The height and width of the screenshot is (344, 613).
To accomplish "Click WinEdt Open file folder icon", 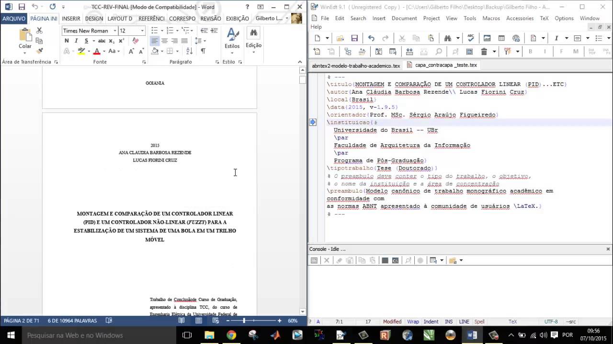I will tap(340, 38).
